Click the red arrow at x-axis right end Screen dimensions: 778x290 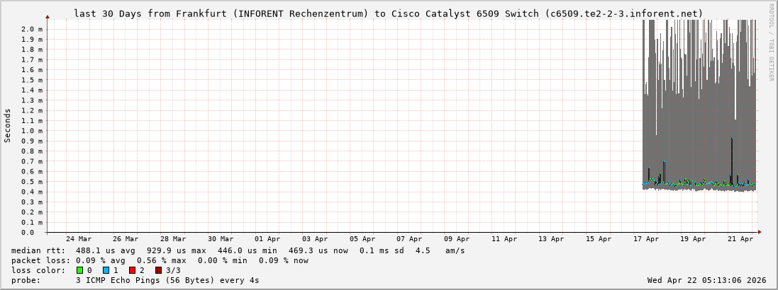759,232
